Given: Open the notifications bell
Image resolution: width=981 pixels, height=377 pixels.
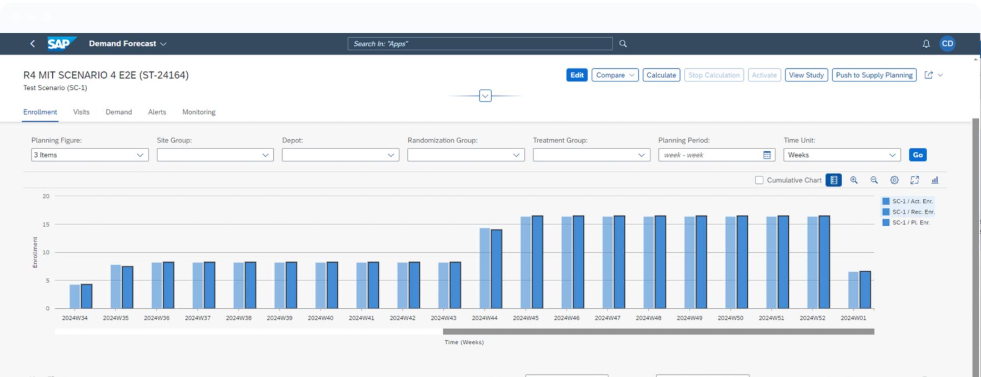Looking at the screenshot, I should 926,44.
